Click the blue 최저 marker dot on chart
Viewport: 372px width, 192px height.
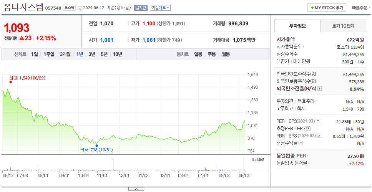pos(96,146)
